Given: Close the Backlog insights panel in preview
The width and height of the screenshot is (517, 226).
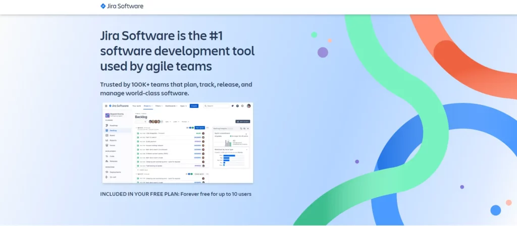Looking at the screenshot, I should pyautogui.click(x=248, y=129).
